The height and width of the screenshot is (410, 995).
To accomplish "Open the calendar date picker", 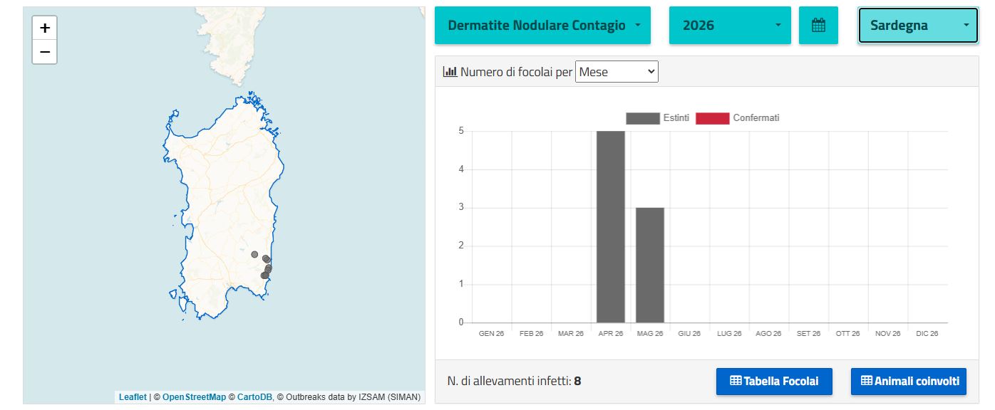I will pyautogui.click(x=818, y=25).
